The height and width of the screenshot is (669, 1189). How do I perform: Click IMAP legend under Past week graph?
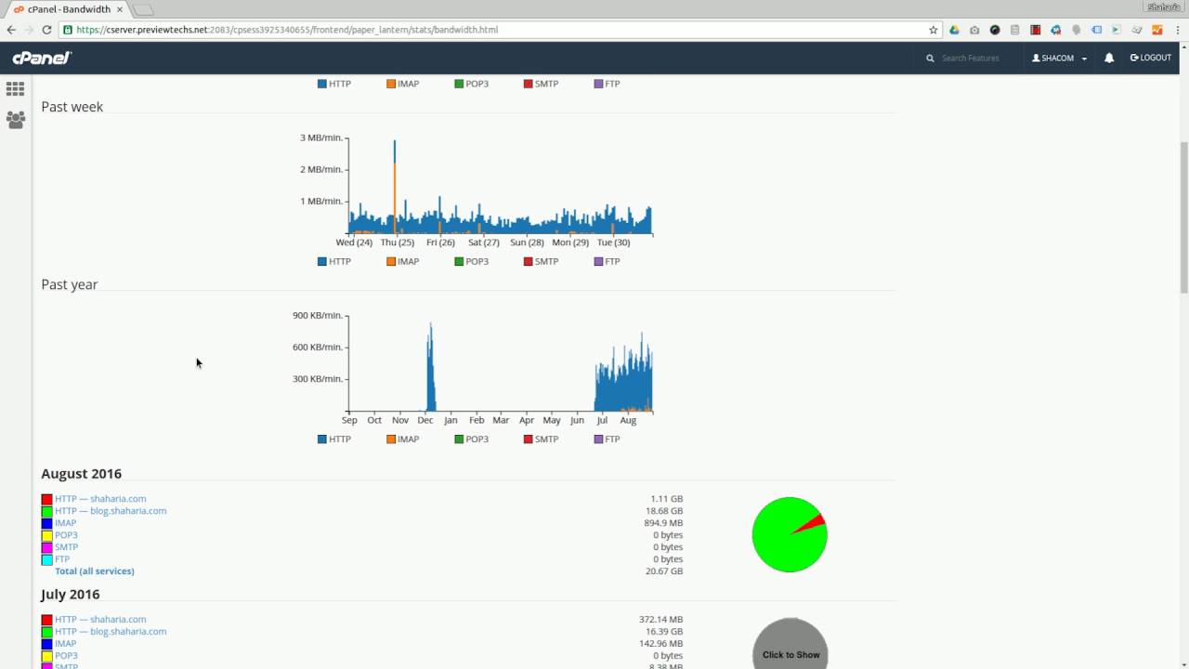[403, 262]
